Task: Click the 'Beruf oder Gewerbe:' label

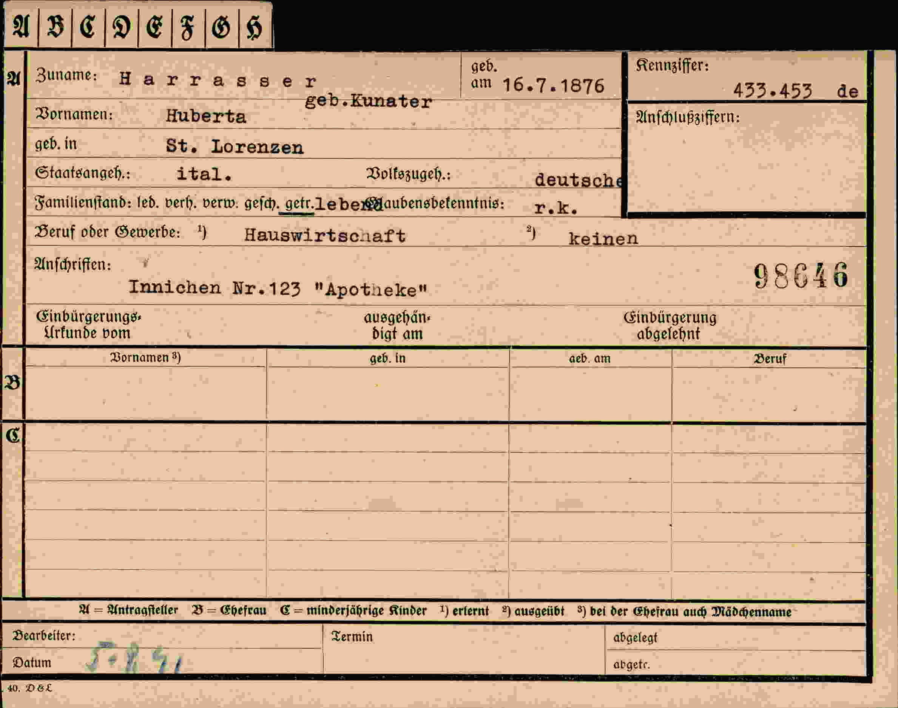Action: [108, 232]
